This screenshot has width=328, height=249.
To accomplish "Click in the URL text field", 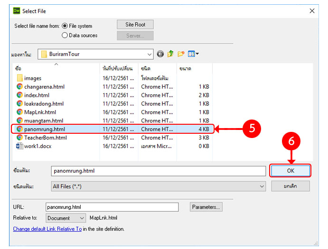I will click(x=112, y=207).
